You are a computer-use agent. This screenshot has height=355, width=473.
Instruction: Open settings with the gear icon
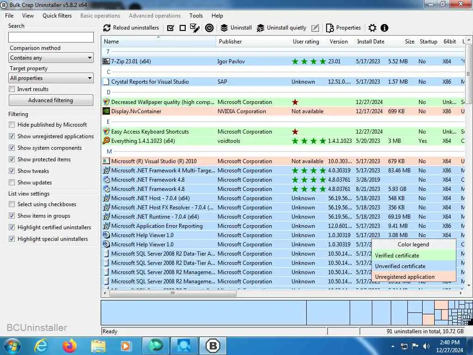(372, 28)
